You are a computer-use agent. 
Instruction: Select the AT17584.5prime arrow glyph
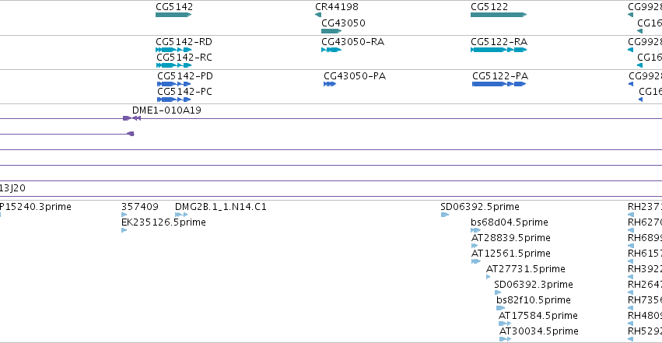(x=505, y=324)
